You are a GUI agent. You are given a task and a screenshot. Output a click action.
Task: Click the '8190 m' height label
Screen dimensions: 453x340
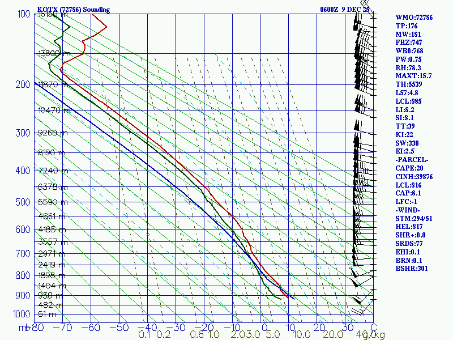pyautogui.click(x=52, y=153)
